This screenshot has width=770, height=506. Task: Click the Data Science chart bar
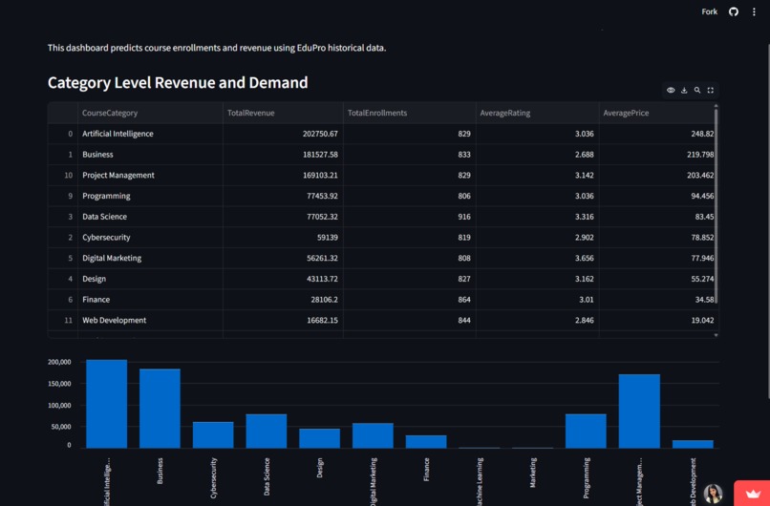267,431
